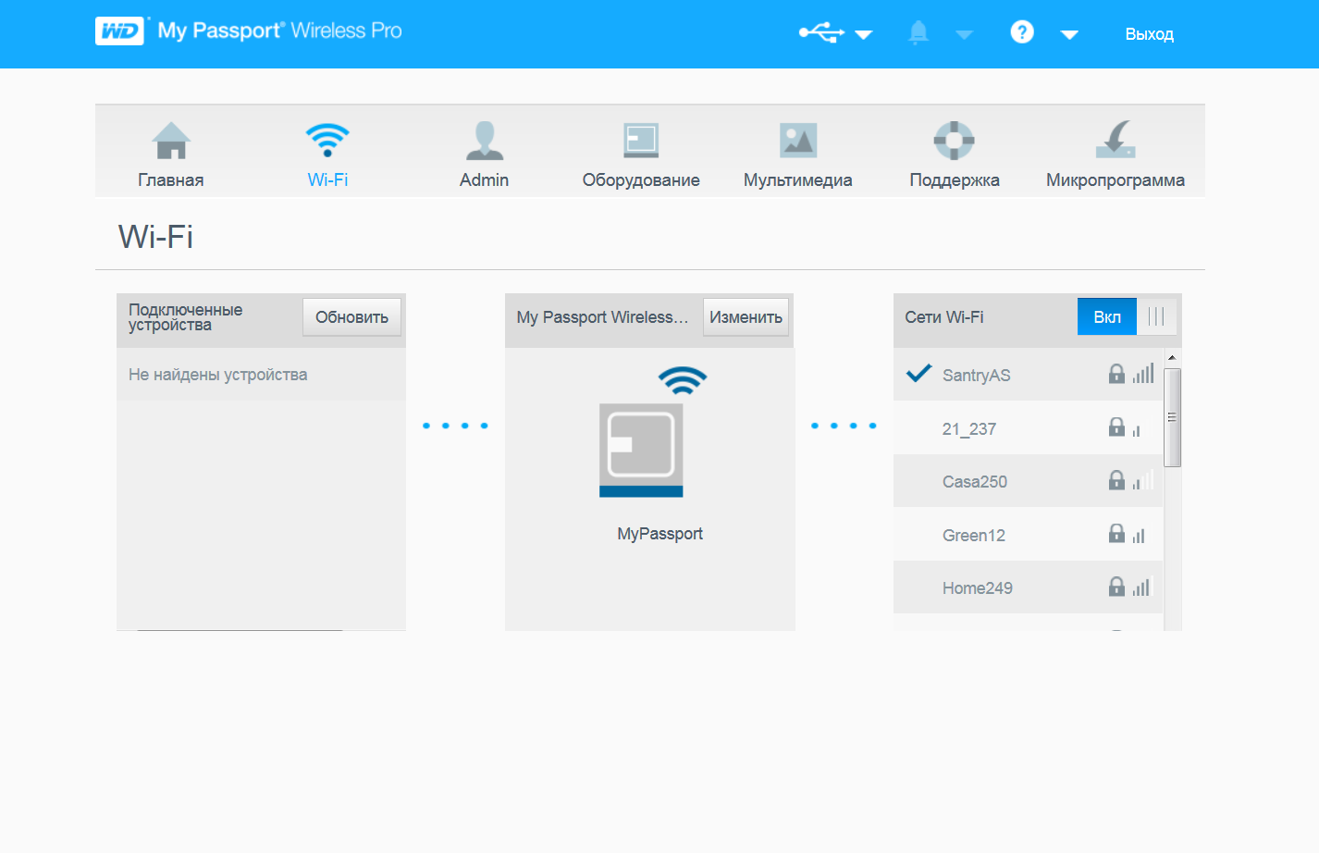Viewport: 1319px width, 853px height.
Task: Click the Подключенные устройства panel title
Action: point(185,317)
